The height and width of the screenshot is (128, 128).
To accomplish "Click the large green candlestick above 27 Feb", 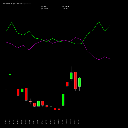I will pos(63,100).
